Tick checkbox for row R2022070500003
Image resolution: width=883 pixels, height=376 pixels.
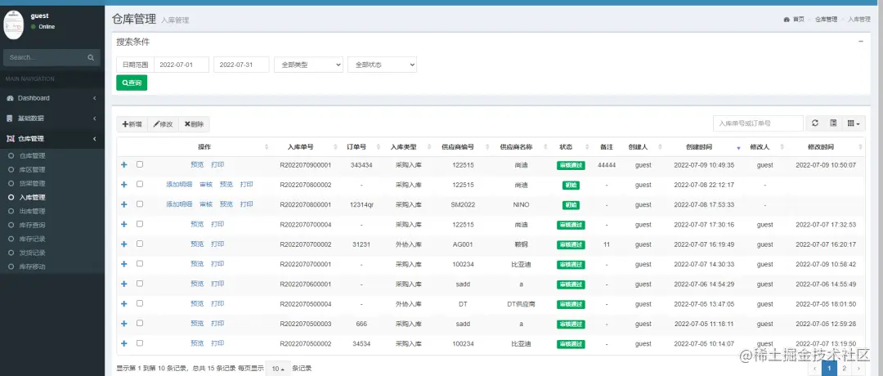140,323
